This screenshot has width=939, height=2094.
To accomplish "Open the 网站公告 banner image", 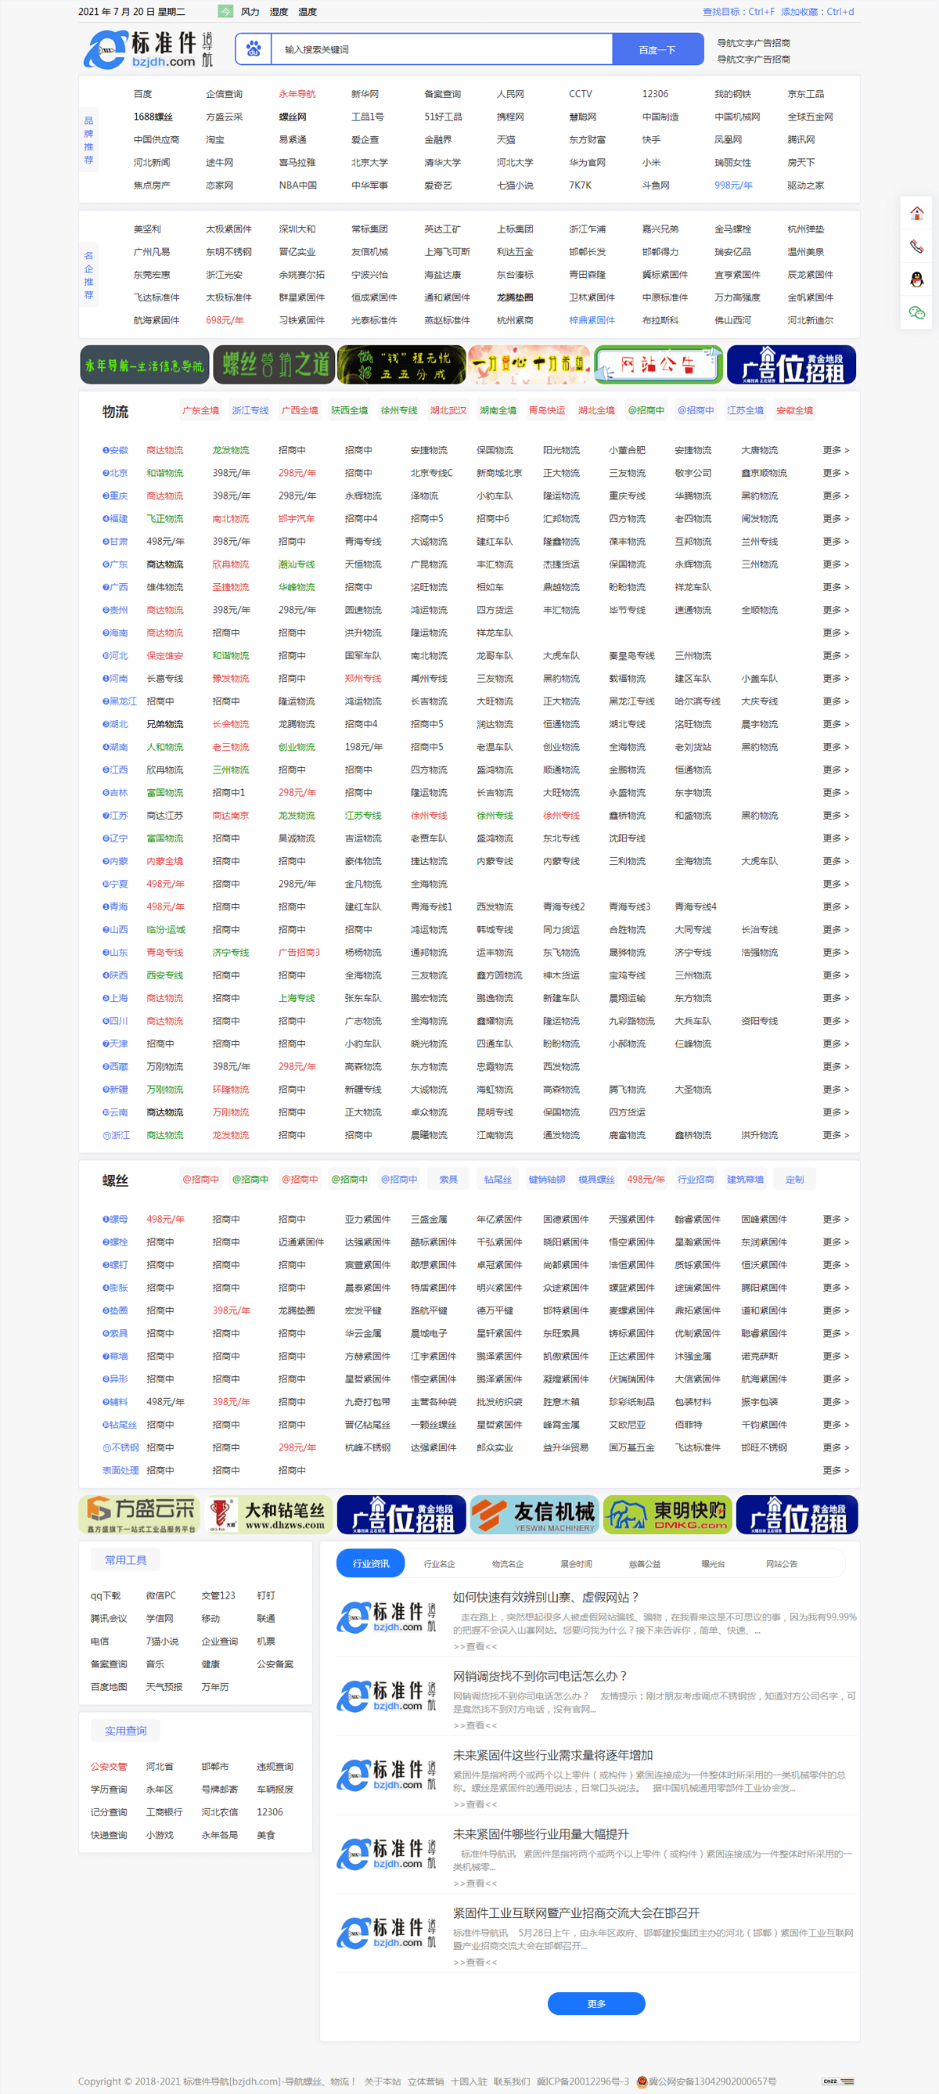I will pos(658,365).
